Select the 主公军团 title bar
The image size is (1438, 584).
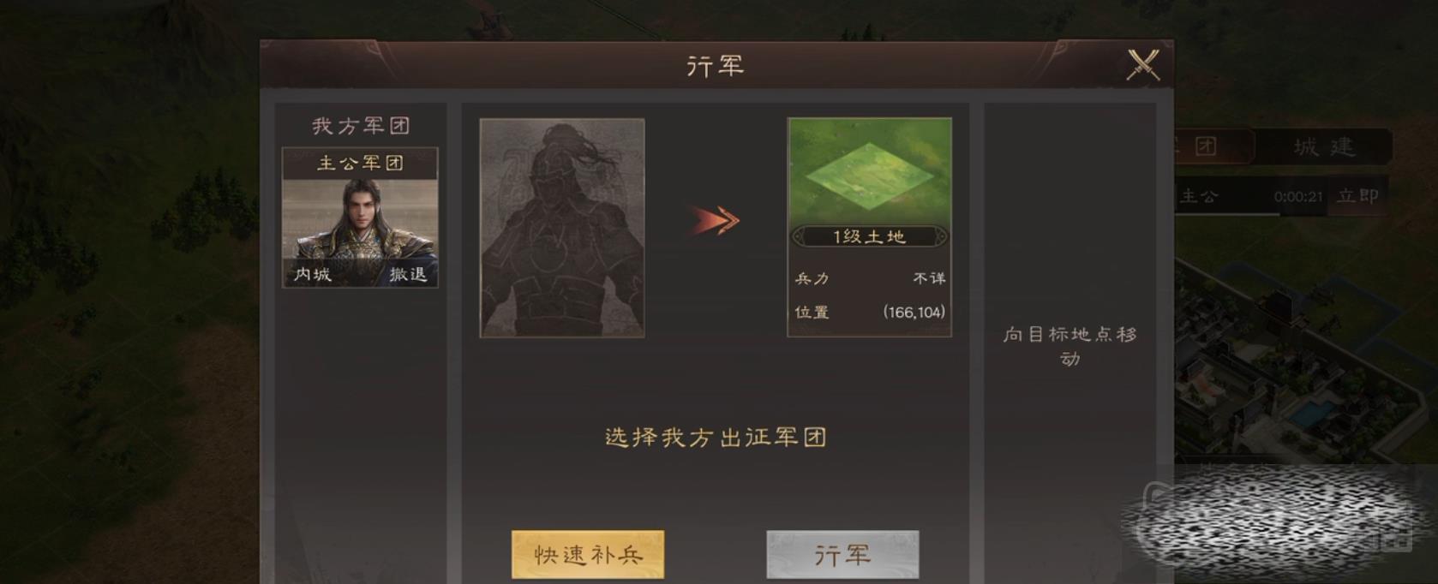coord(360,163)
